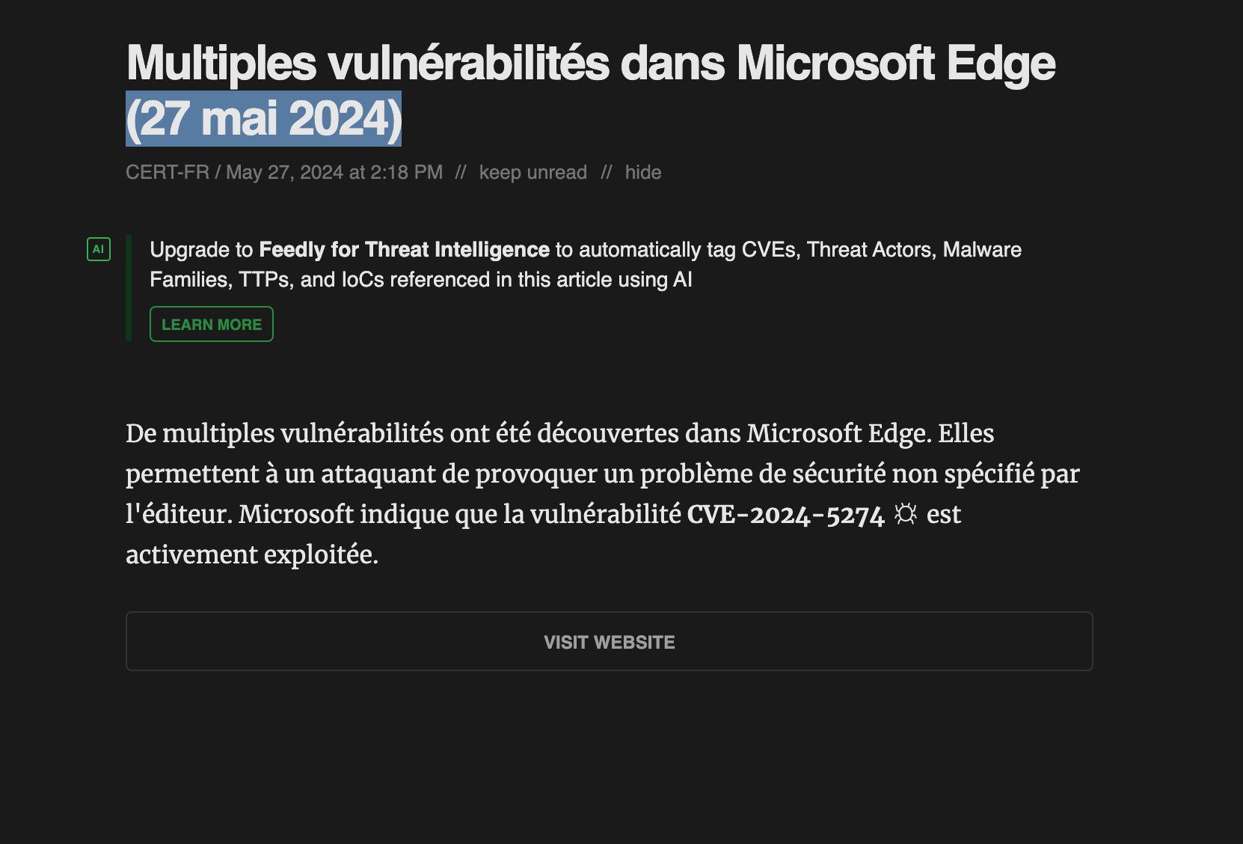Open the LEARN MORE button
1243x844 pixels.
tap(212, 324)
